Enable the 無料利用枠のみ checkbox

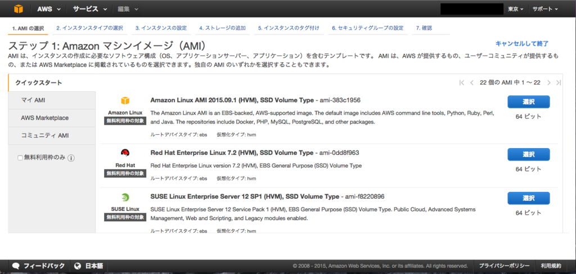coord(20,158)
